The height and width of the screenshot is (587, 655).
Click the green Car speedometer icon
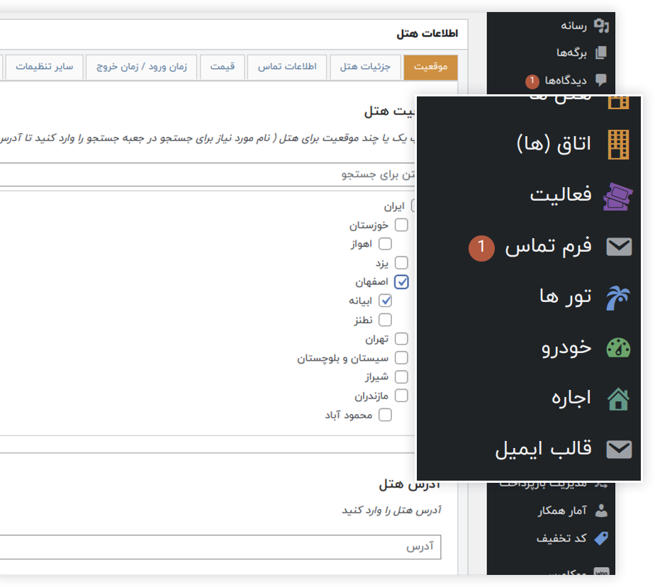(x=618, y=348)
